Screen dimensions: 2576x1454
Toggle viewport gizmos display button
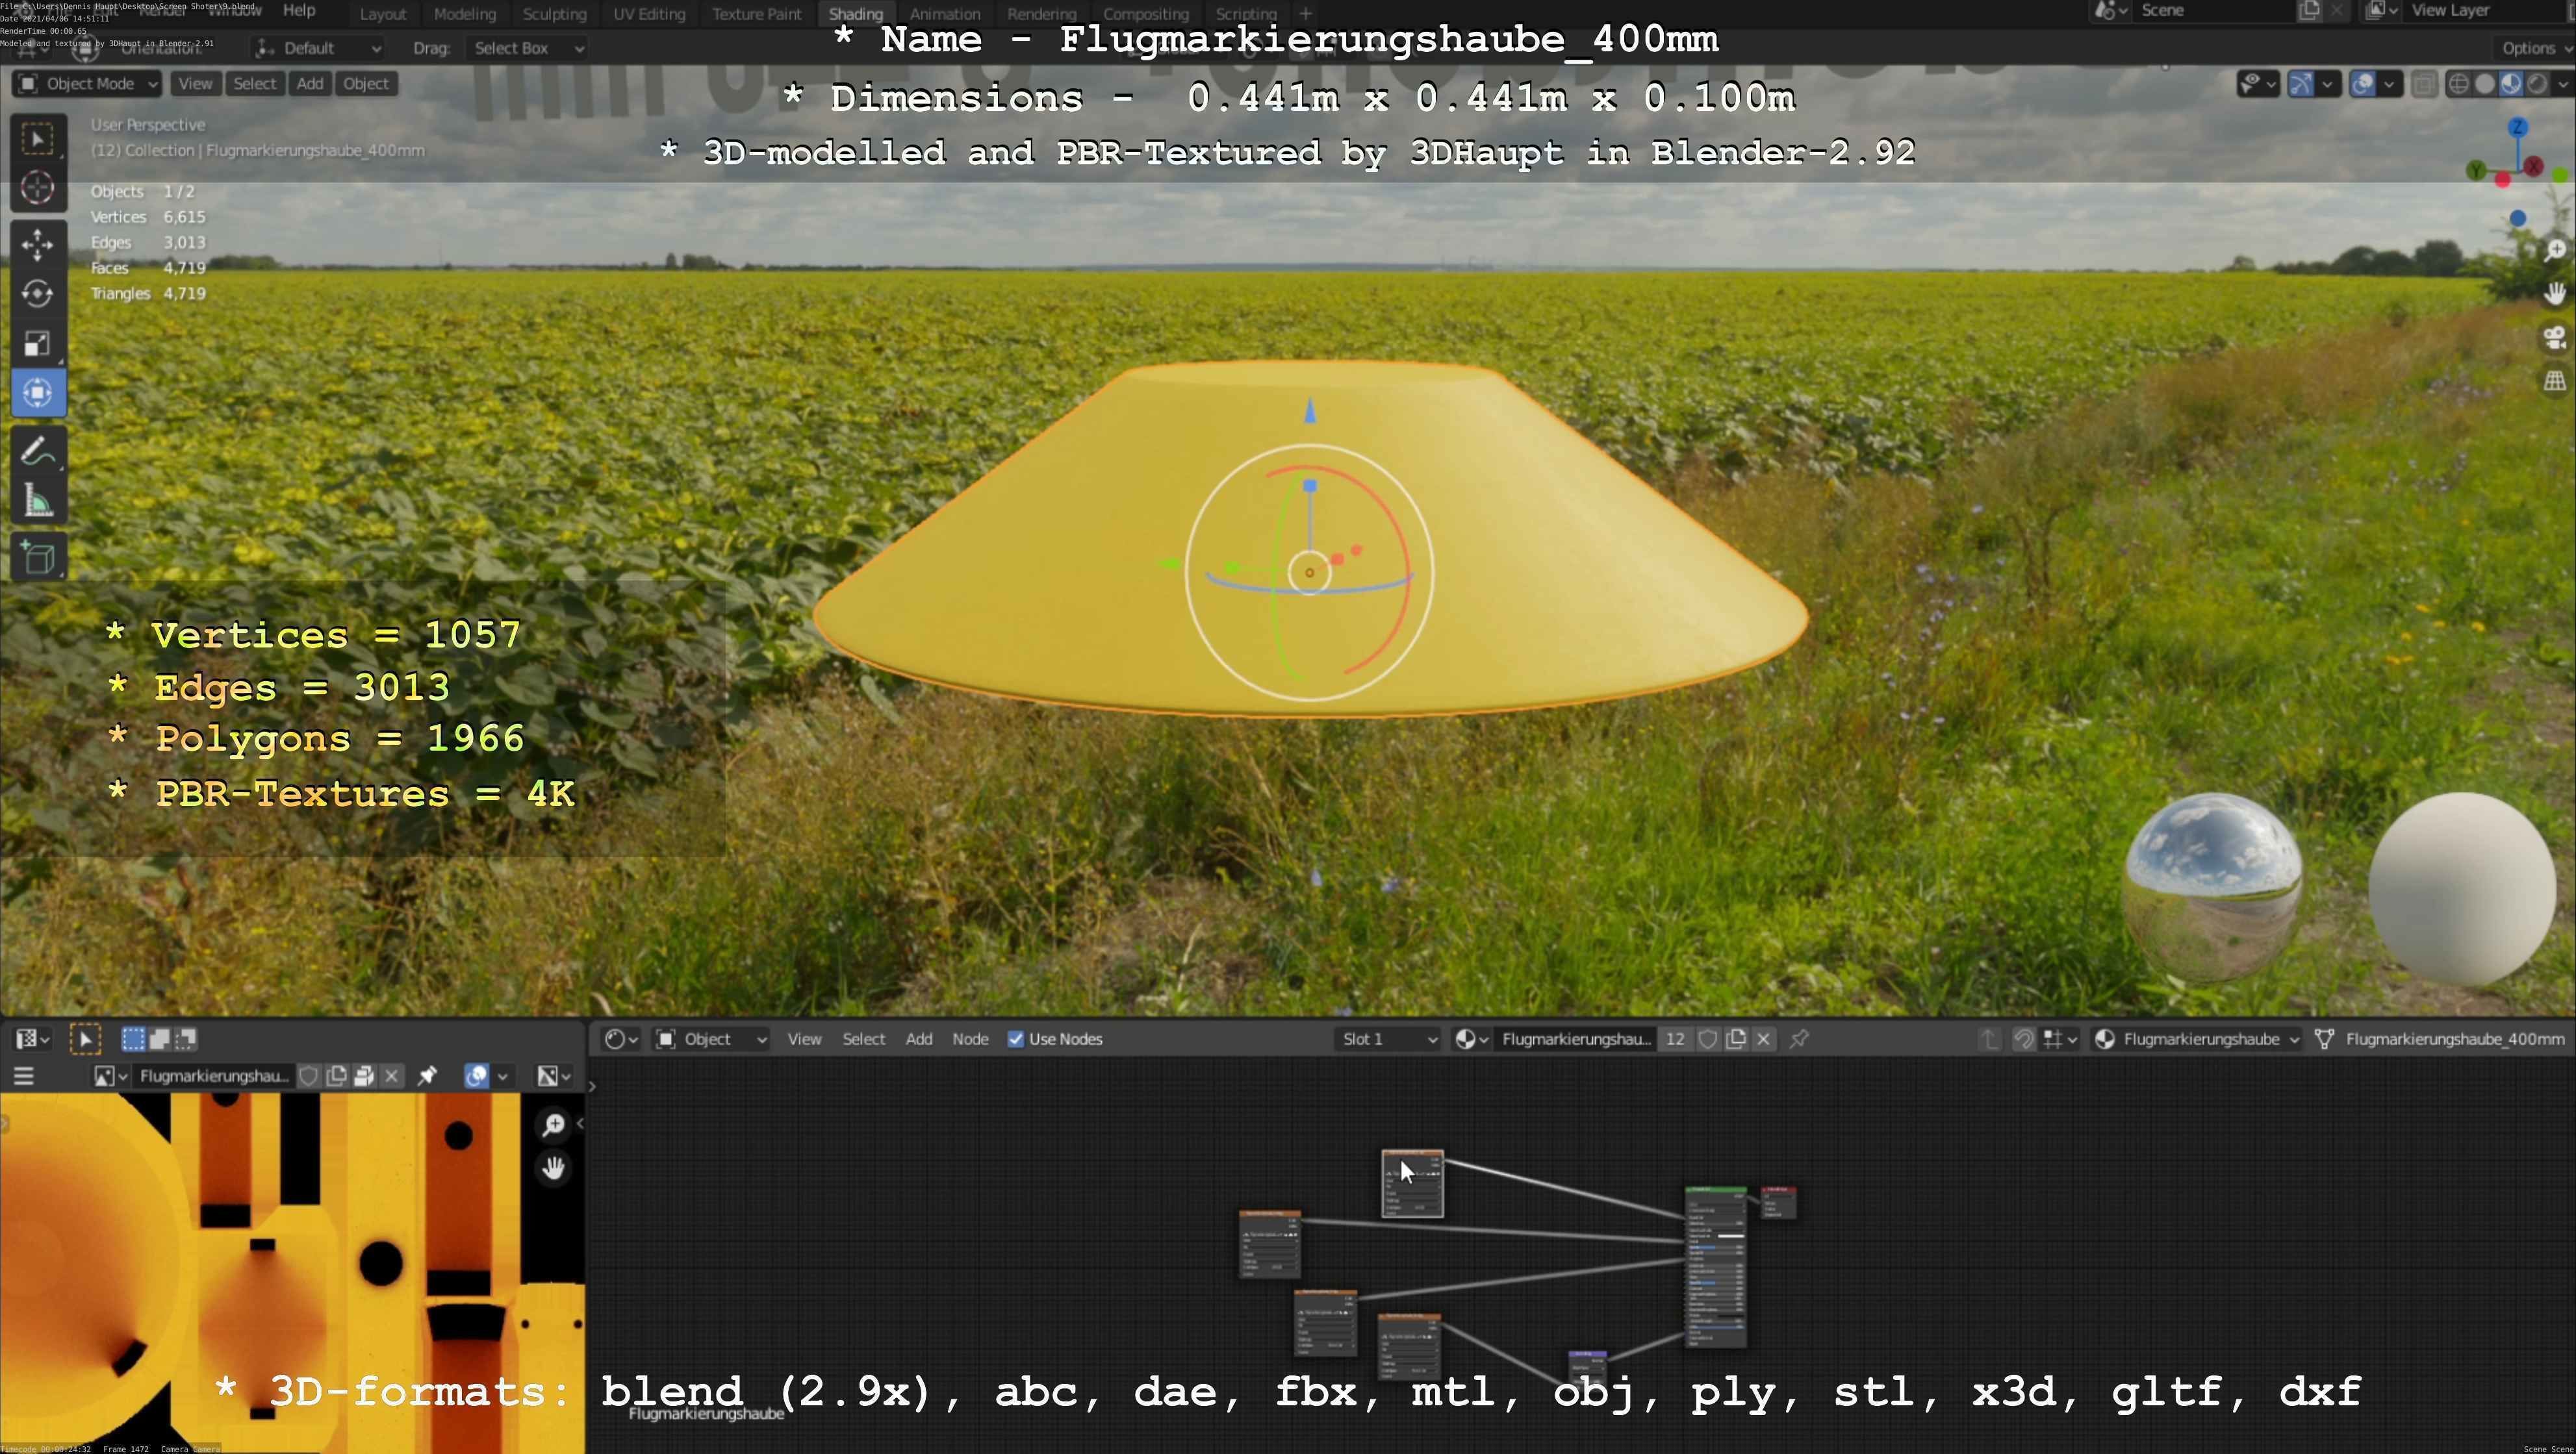(2301, 84)
